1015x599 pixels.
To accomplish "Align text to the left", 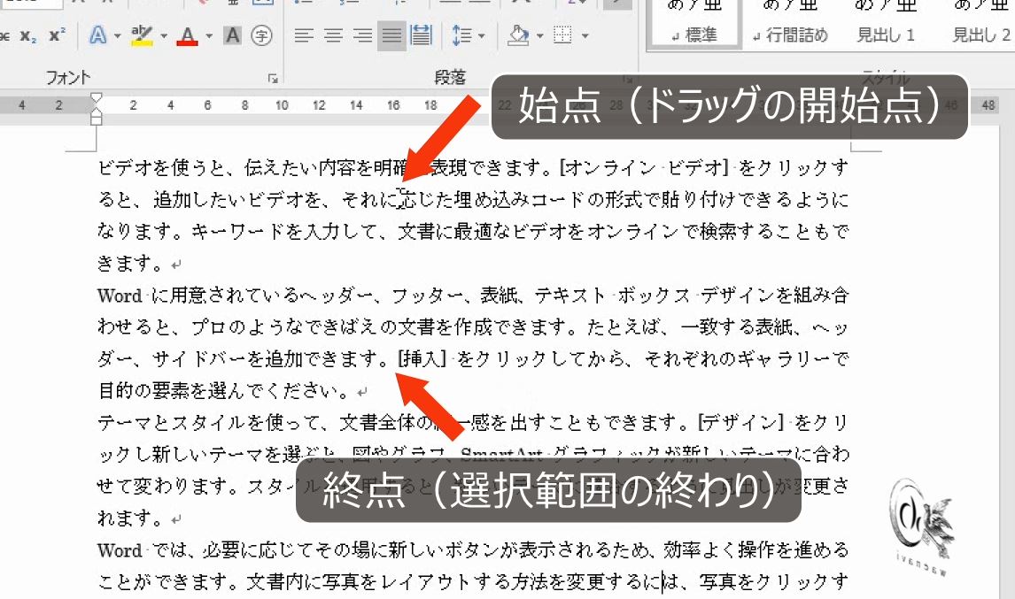I will [304, 35].
